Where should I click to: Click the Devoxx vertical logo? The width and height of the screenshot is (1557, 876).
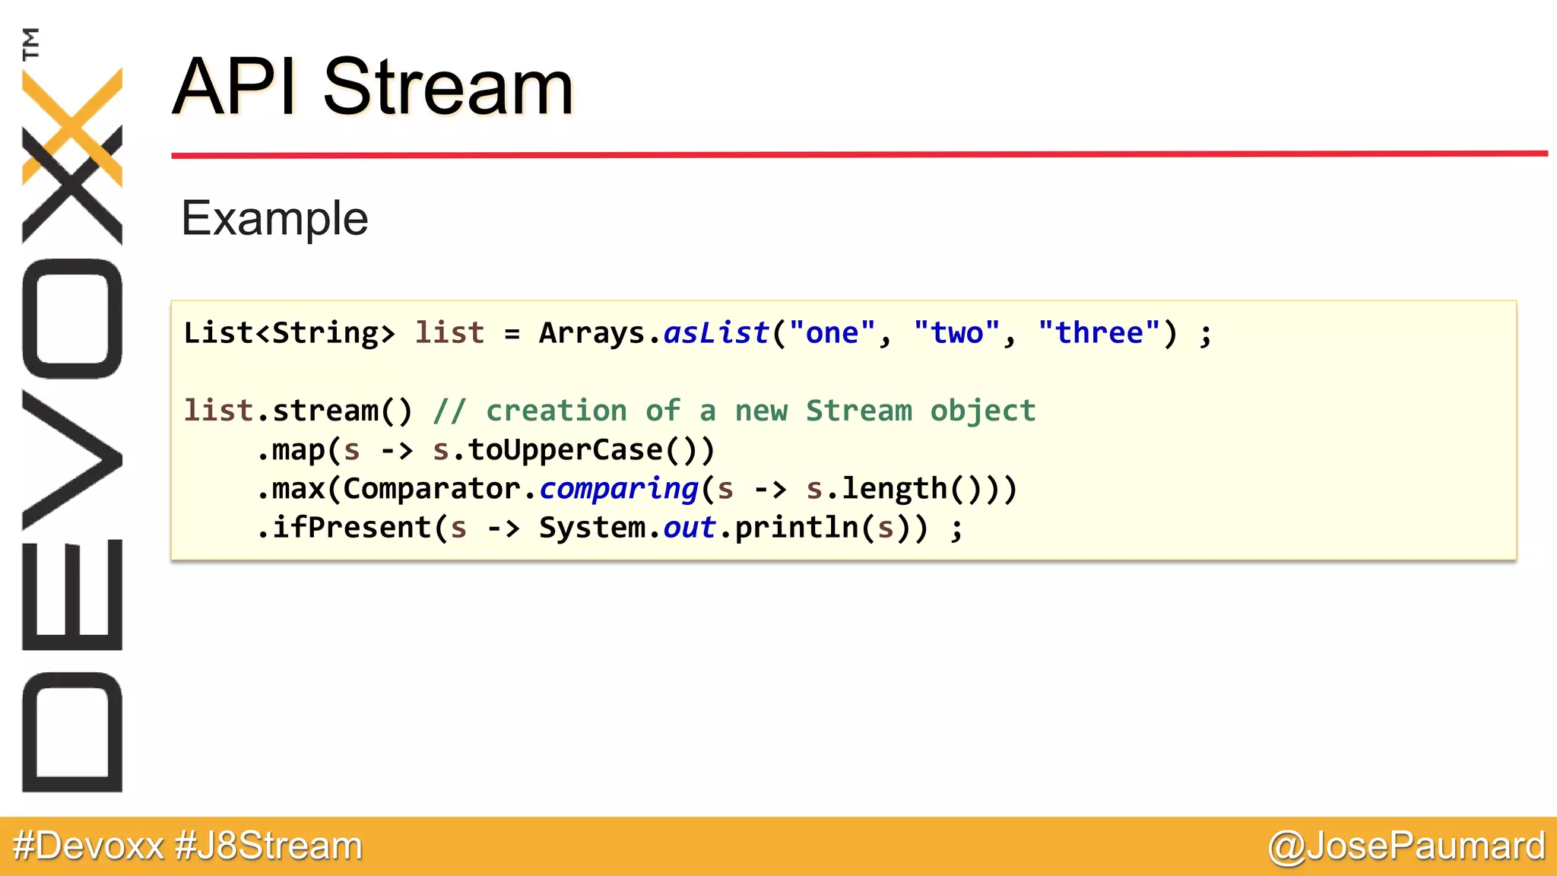pos(71,411)
